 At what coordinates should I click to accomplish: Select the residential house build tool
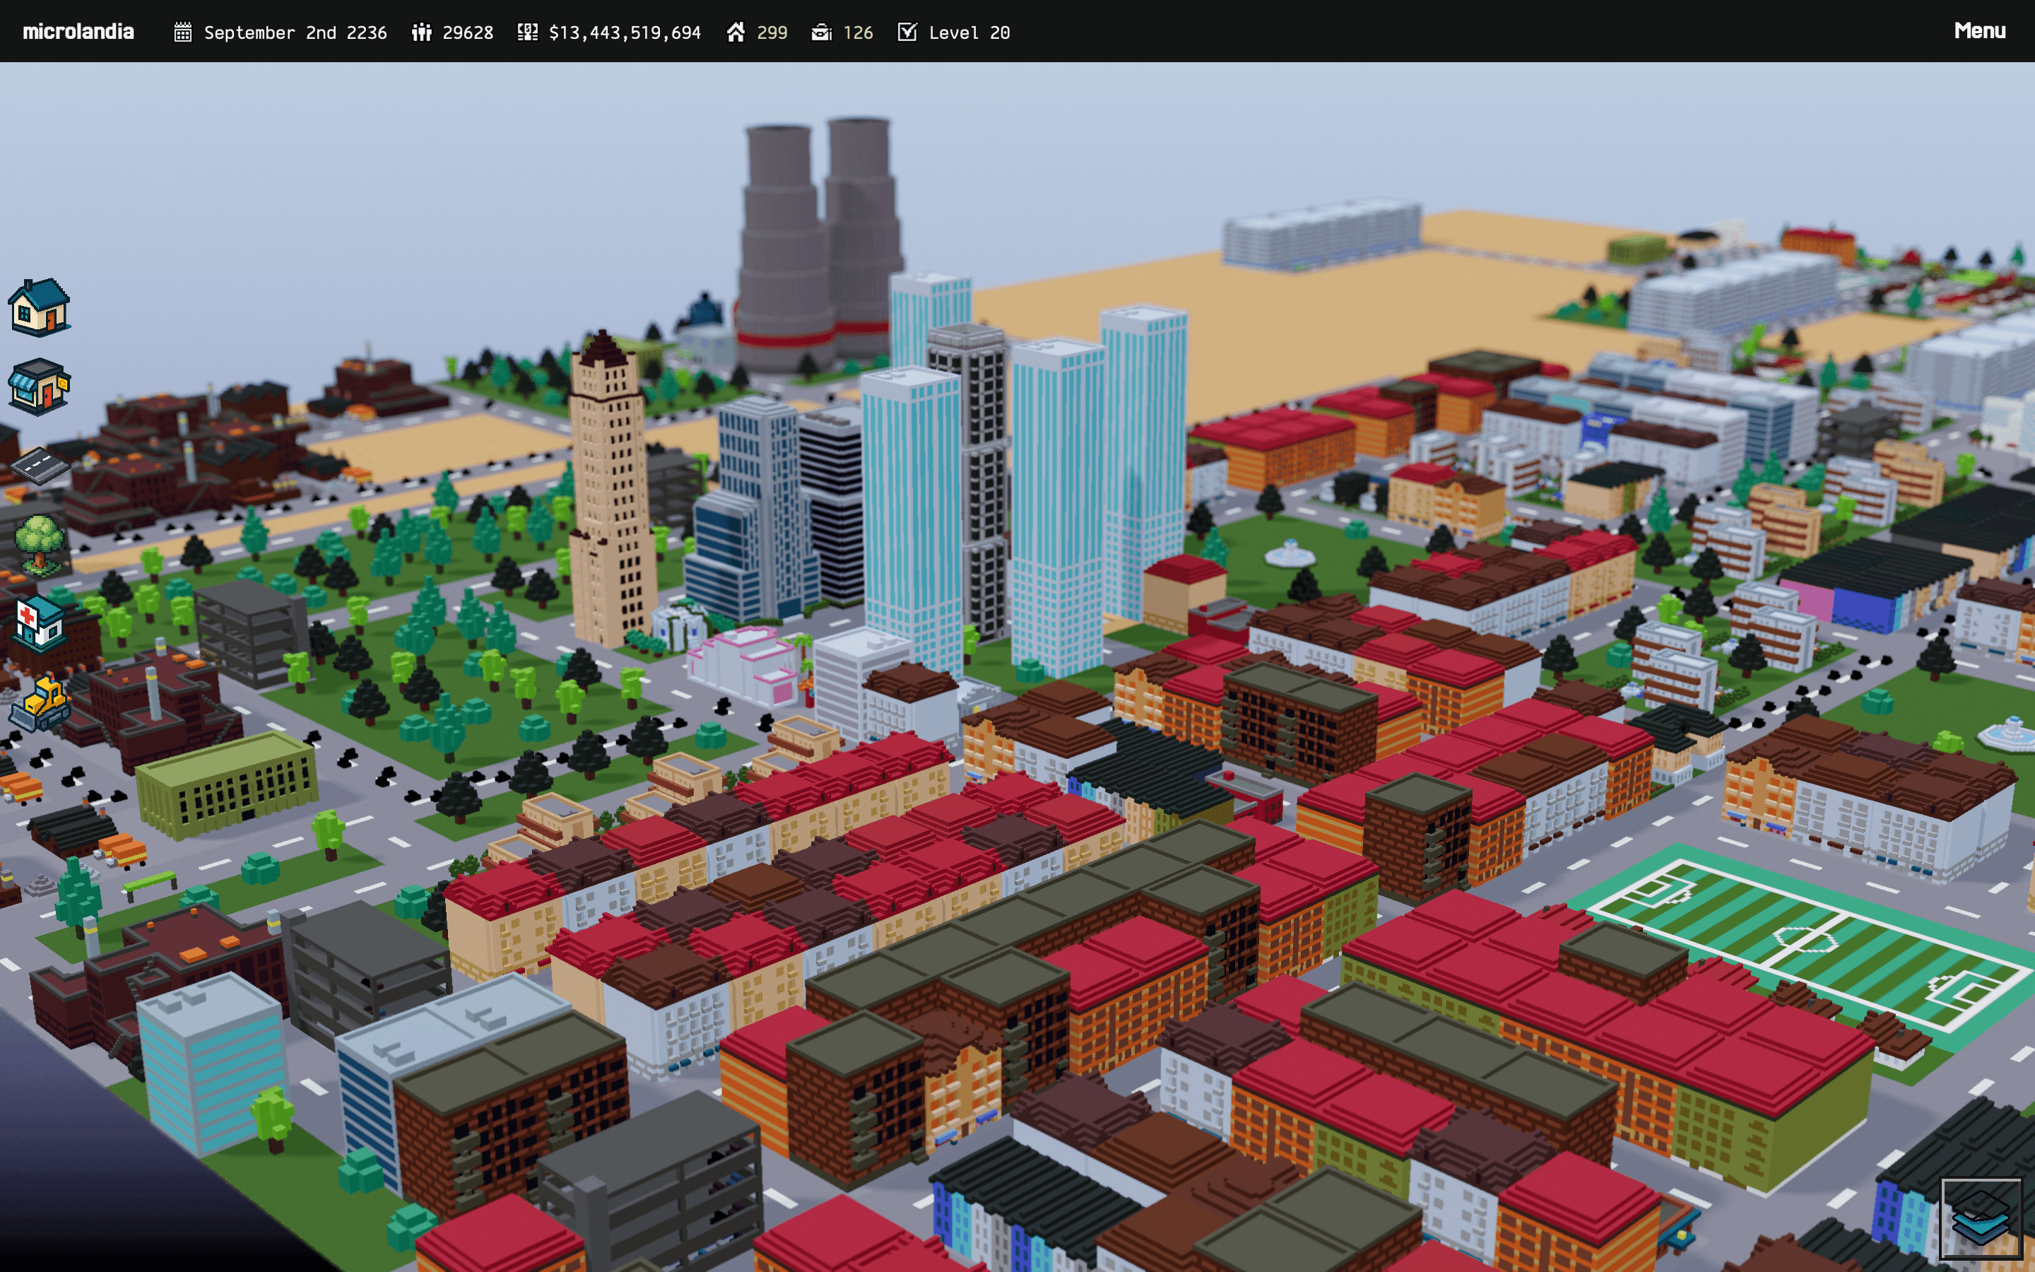39,308
